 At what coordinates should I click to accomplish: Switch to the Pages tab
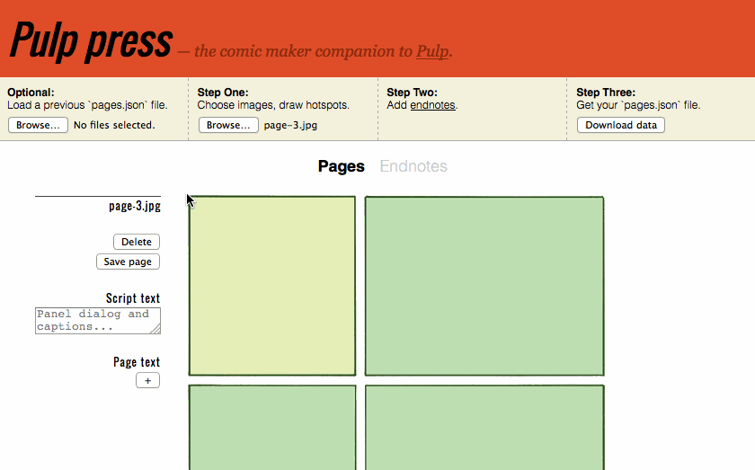[x=341, y=166]
